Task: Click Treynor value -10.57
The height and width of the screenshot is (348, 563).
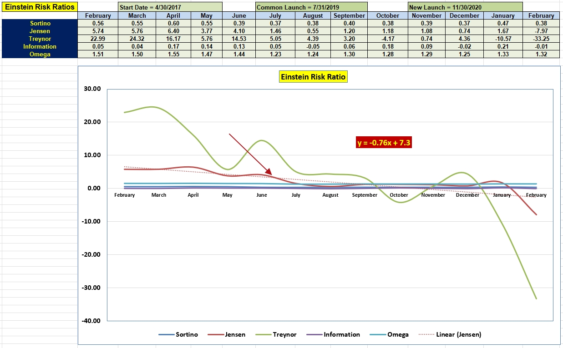Action: [503, 39]
